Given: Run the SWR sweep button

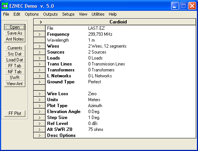Looking at the screenshot, I should (15, 78).
